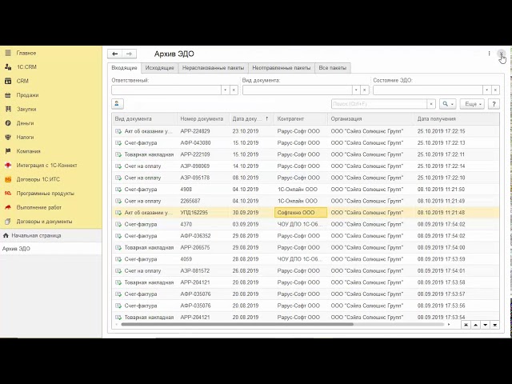This screenshot has height=384, width=512.
Task: Open Интеграция с 1С-Коннект section
Action: pos(46,165)
